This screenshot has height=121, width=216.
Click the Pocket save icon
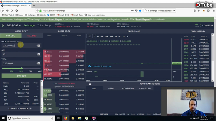(136, 11)
